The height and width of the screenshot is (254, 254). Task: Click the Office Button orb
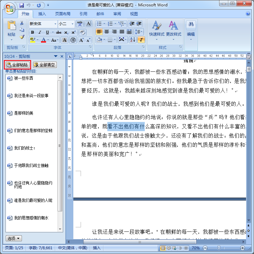pyautogui.click(x=10, y=8)
